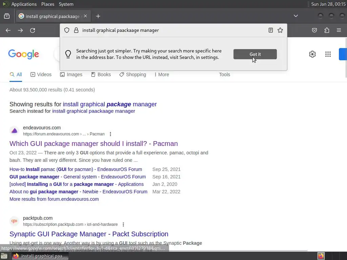347x260 pixels.
Task: Switch to Books results tab
Action: pos(101,75)
